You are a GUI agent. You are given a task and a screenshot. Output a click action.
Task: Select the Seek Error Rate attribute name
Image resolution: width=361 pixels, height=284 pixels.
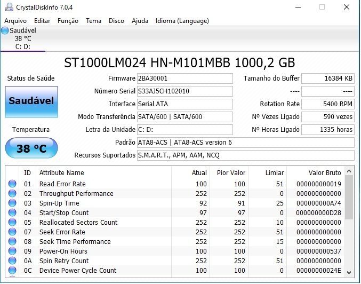pos(62,232)
